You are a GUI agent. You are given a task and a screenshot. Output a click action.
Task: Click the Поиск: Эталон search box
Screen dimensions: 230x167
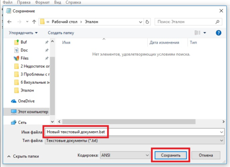(188, 22)
